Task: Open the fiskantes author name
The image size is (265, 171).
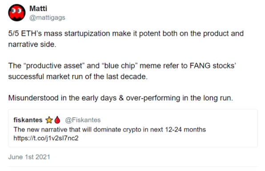Action: (28, 120)
